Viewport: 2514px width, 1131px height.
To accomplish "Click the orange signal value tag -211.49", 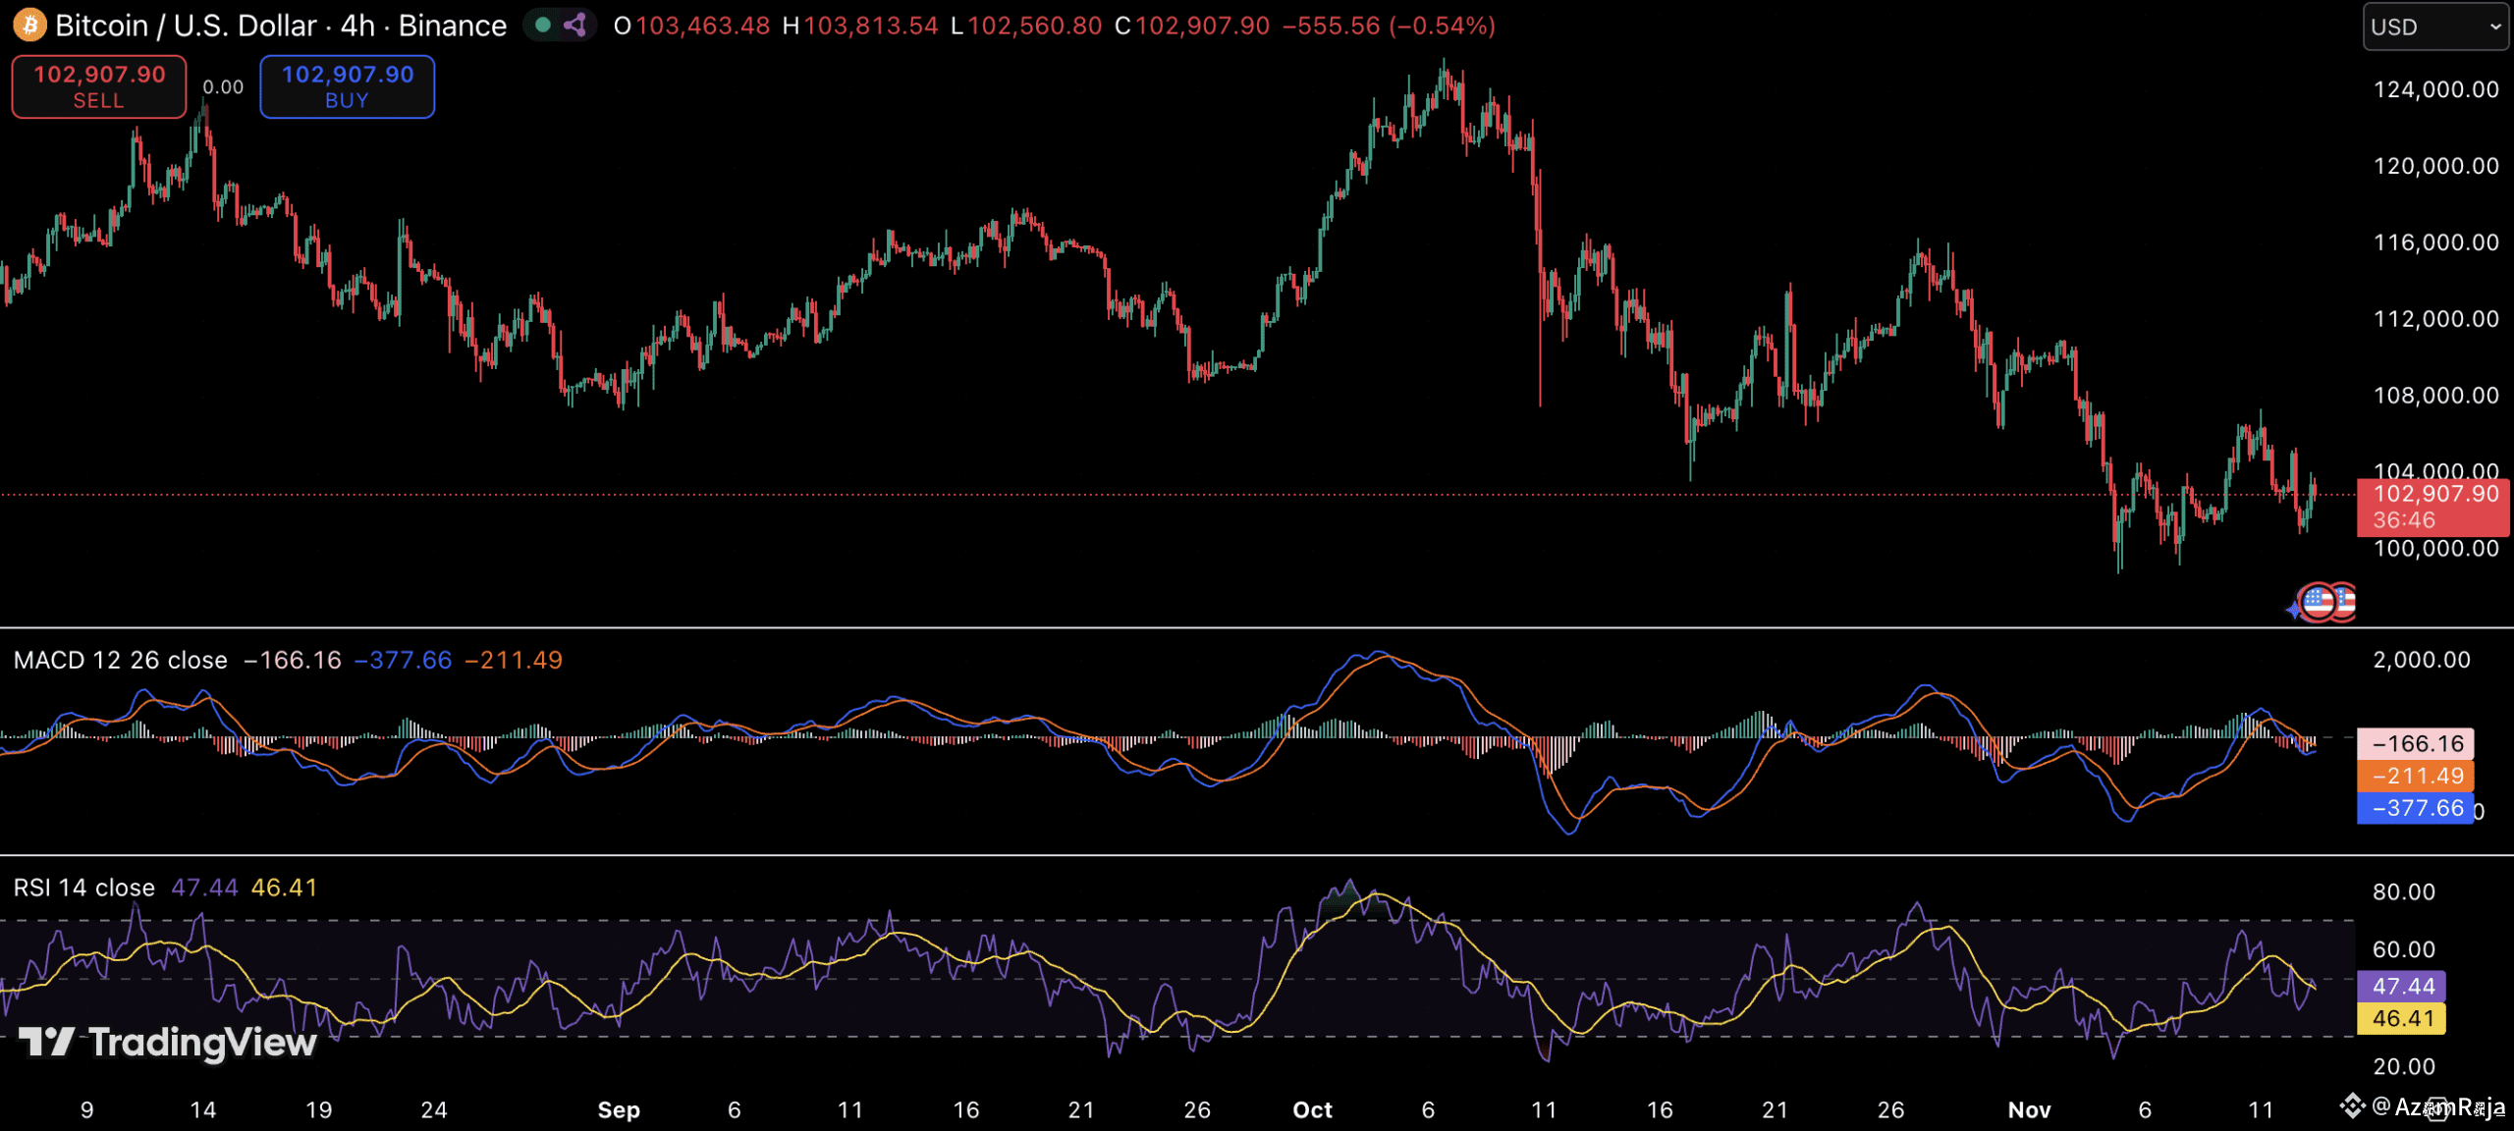I will (2416, 776).
